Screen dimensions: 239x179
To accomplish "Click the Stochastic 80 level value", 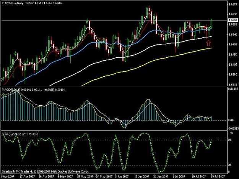I will 229,140.
